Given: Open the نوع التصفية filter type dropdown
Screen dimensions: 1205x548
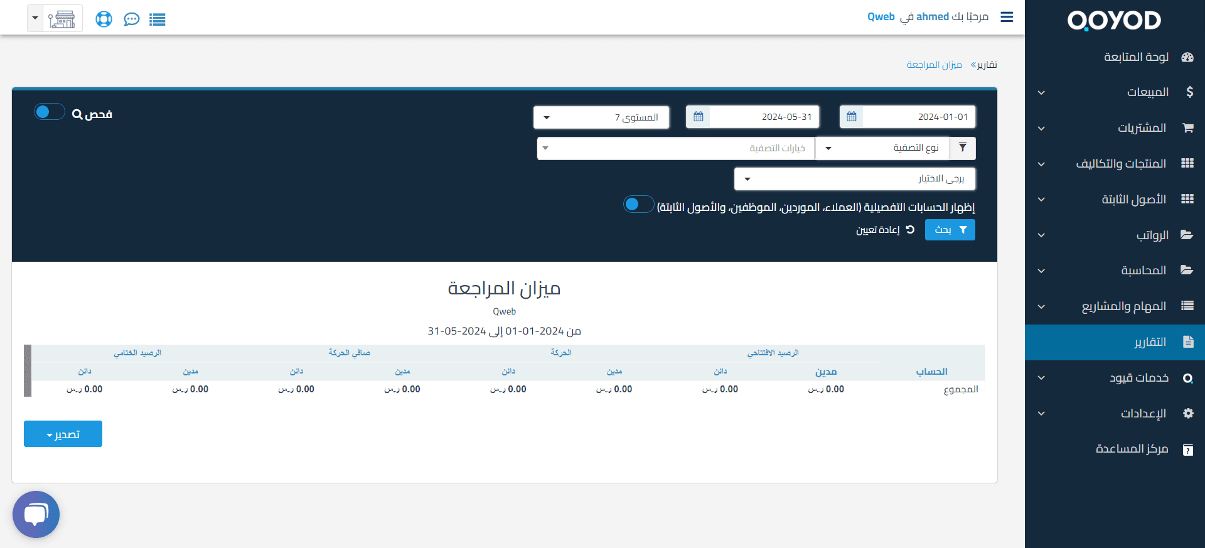Looking at the screenshot, I should (x=882, y=148).
